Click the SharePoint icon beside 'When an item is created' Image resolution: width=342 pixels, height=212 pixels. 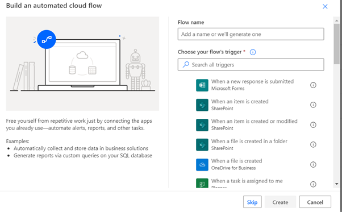click(x=202, y=105)
